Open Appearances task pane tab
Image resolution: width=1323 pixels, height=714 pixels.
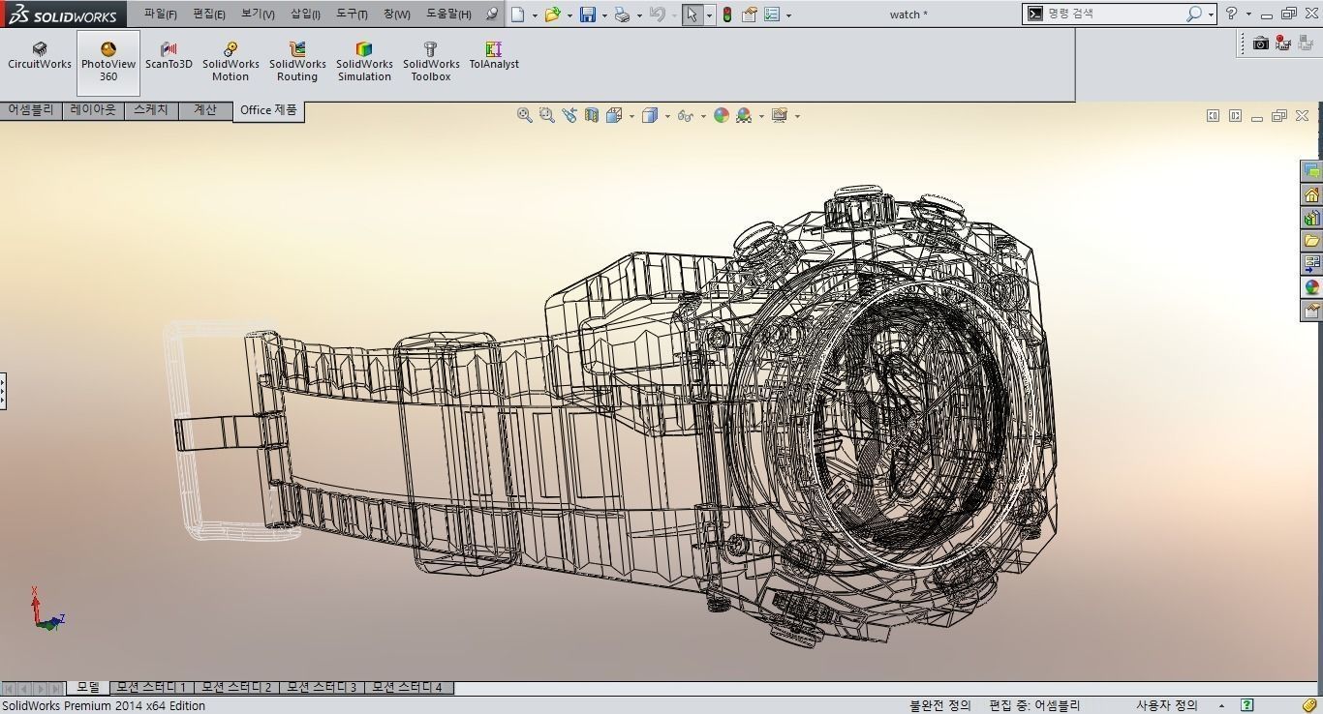[1311, 287]
